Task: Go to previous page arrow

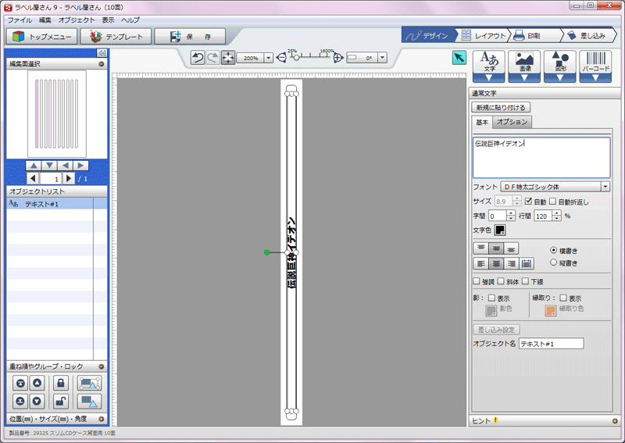Action: pos(33,178)
